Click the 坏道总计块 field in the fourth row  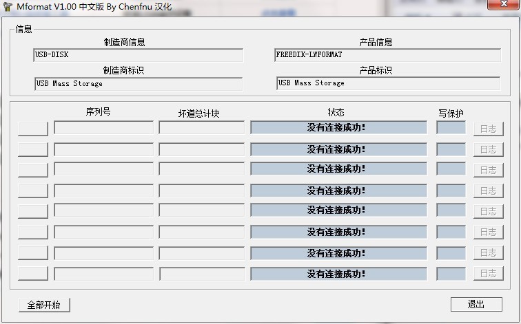(202, 191)
